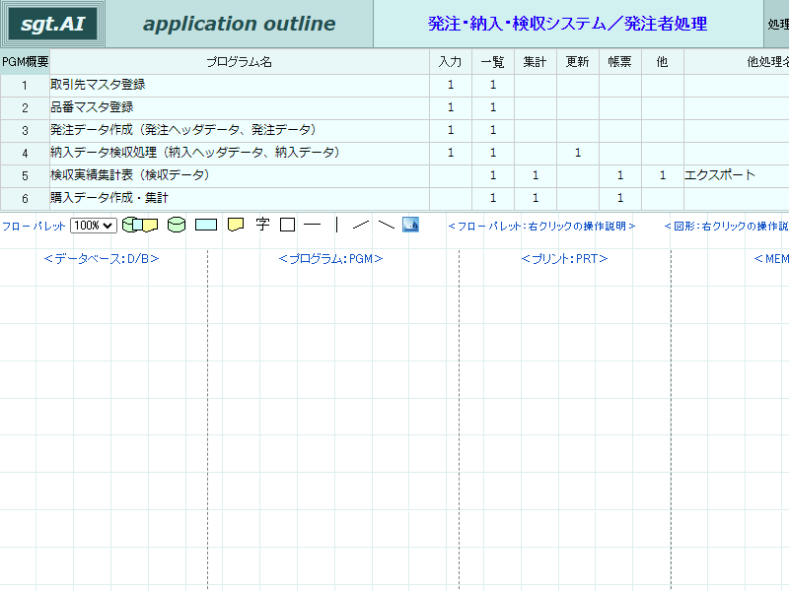Click the 帳票 column header

coord(620,62)
